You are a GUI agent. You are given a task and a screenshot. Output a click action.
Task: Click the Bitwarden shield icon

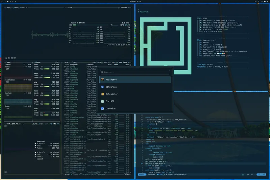102,87
